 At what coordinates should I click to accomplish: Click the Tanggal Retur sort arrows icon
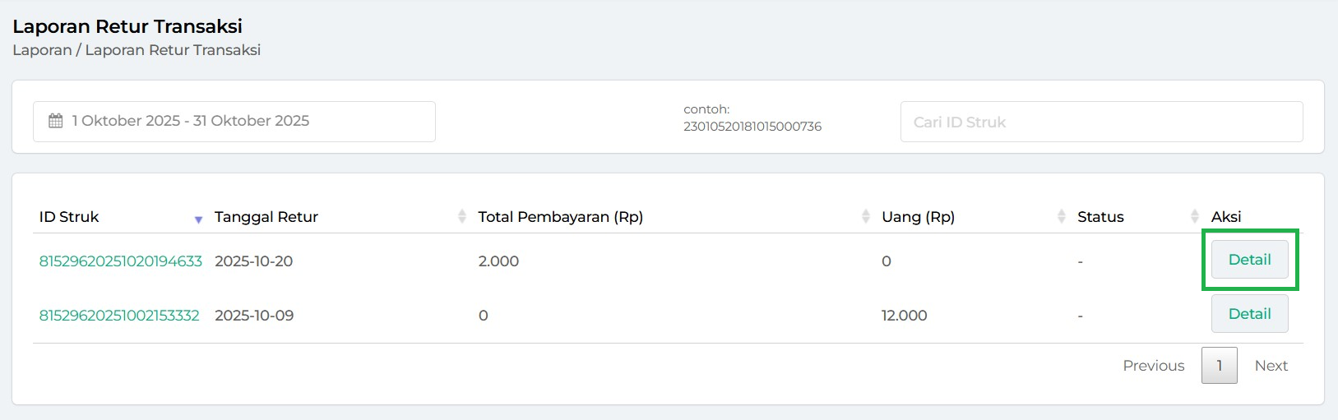point(461,217)
